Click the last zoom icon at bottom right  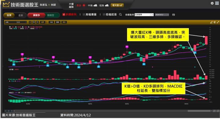pyautogui.click(x=218, y=111)
